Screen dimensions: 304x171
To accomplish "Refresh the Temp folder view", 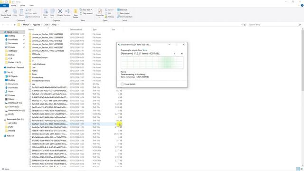I will pyautogui.click(x=245, y=25).
